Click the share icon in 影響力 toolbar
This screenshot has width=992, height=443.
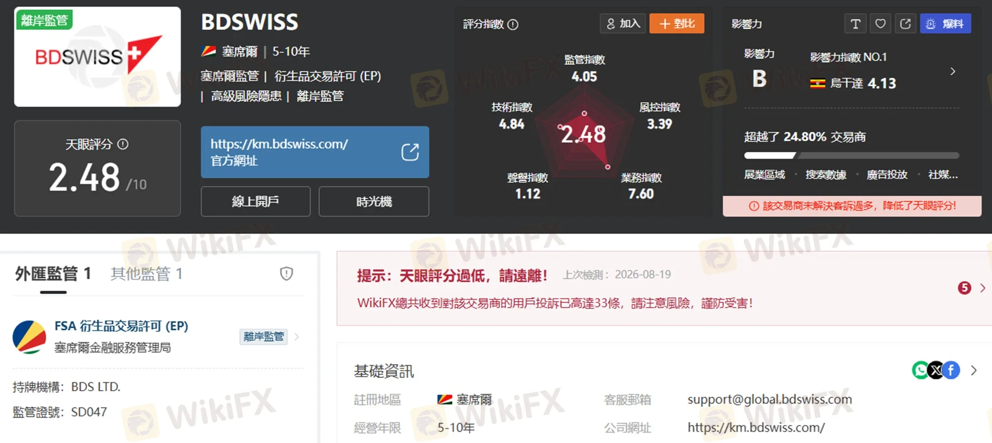905,24
